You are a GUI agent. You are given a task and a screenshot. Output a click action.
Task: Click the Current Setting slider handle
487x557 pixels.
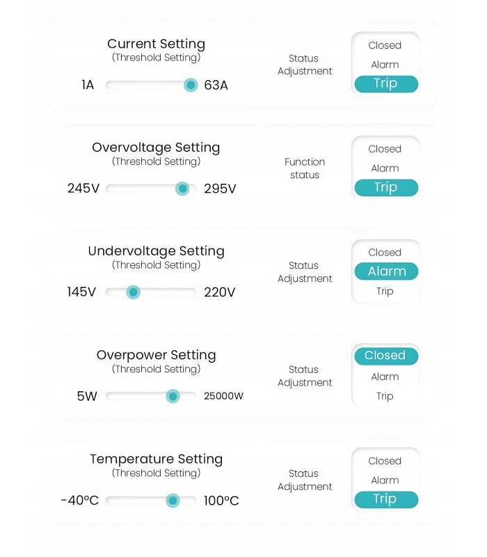(x=191, y=85)
